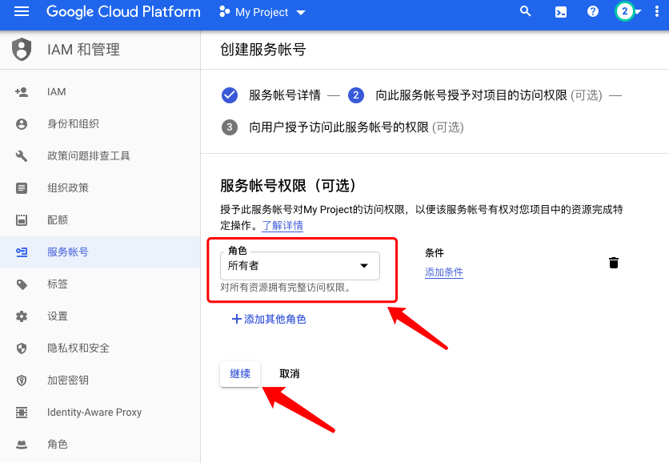Screen dimensions: 669x463
Task: Open 组织政策 in sidebar
Action: click(x=68, y=188)
